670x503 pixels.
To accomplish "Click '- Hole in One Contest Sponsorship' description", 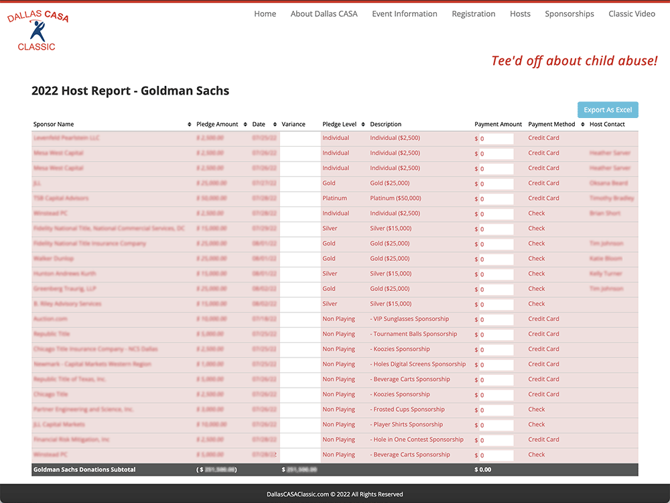I will pyautogui.click(x=417, y=439).
